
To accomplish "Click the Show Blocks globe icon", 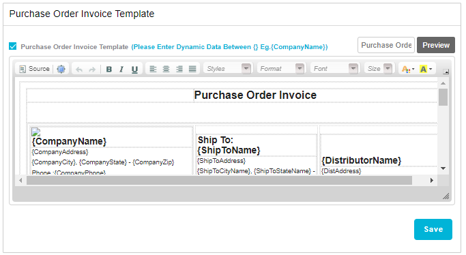I will 61,69.
